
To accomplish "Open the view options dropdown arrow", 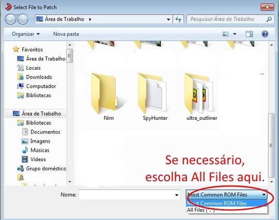I will [235, 34].
